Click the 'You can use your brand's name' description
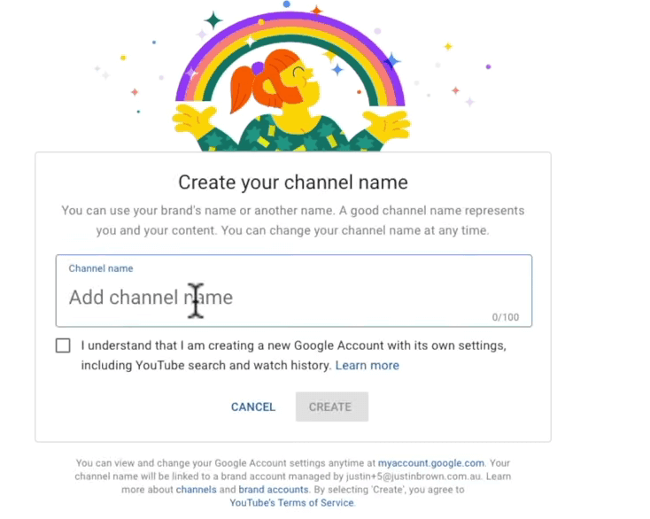The height and width of the screenshot is (519, 650). pyautogui.click(x=293, y=221)
